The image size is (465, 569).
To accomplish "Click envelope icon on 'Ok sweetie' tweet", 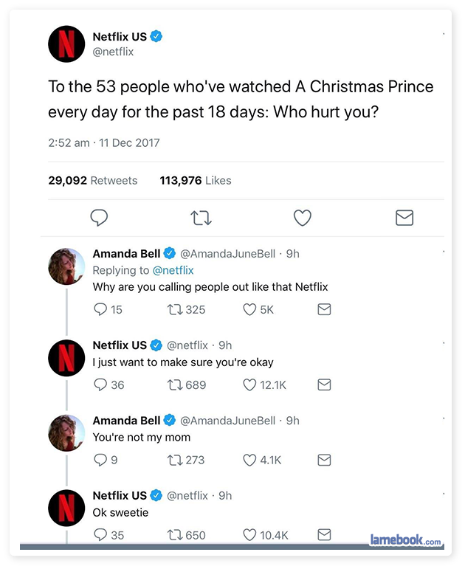I will click(x=324, y=534).
